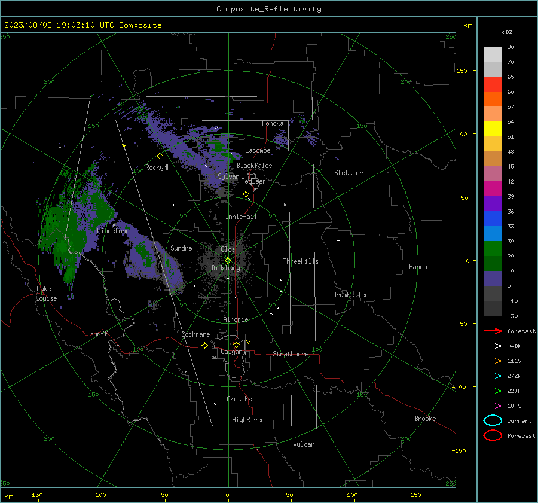Viewport: 538px width, 503px height.
Task: Click the yellow V marker beside Calgary diamond
Action: pyautogui.click(x=249, y=342)
